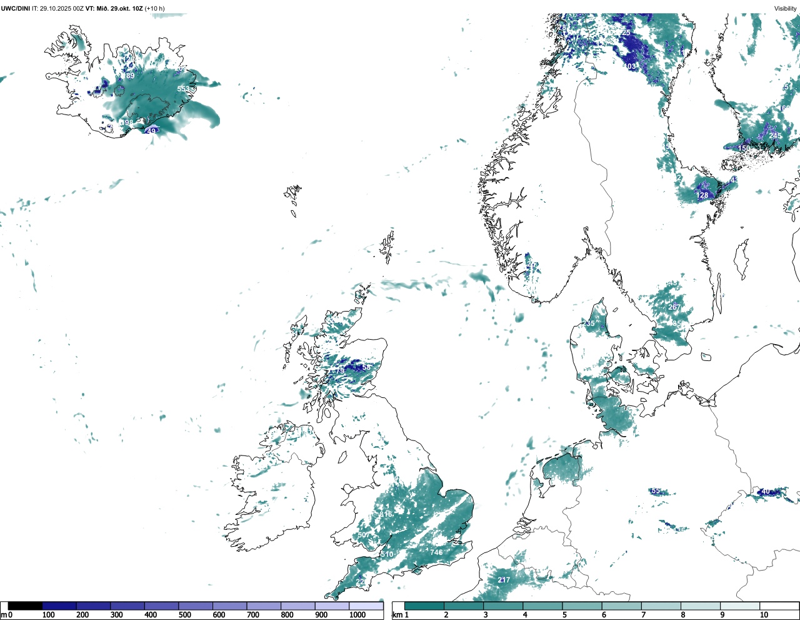Click the '1000' label on metre scale

(357, 615)
